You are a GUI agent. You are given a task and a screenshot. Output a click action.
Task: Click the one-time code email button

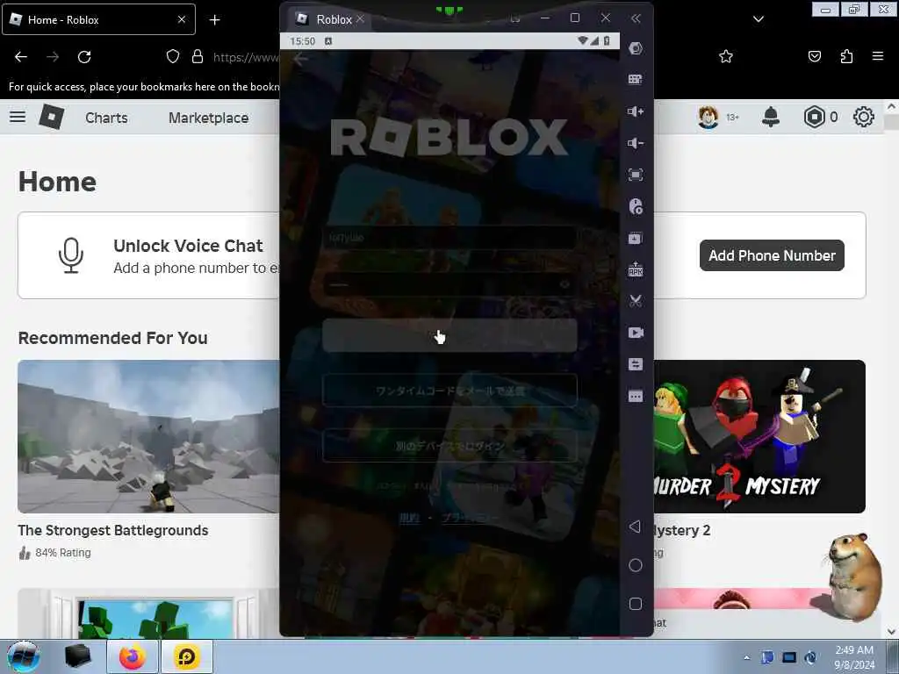(x=449, y=391)
